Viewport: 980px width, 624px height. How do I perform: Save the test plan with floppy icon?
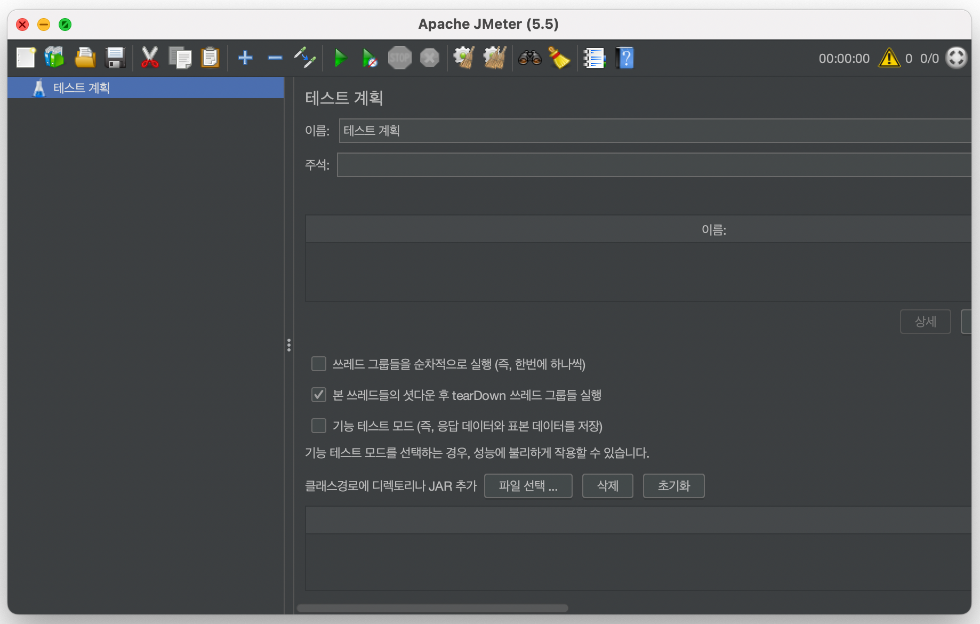click(x=115, y=58)
